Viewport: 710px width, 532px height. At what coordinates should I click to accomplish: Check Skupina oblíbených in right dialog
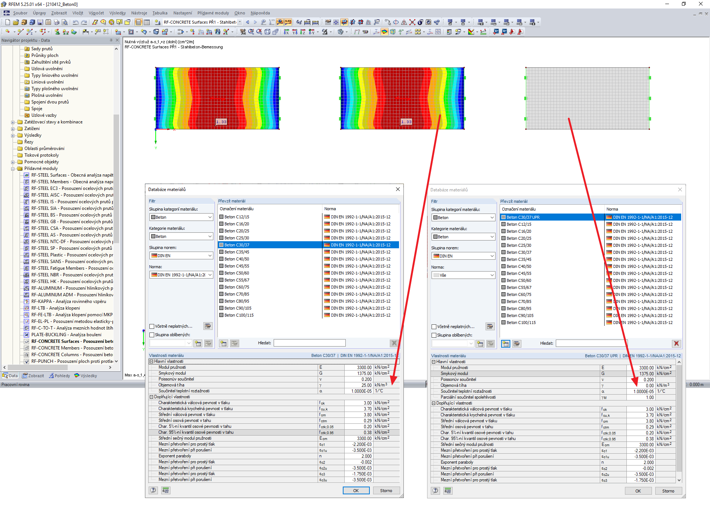[434, 335]
